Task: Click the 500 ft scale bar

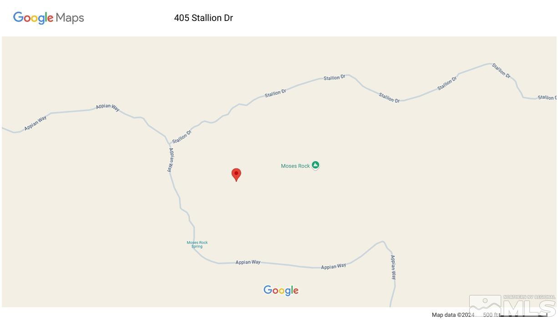Action: (x=515, y=315)
